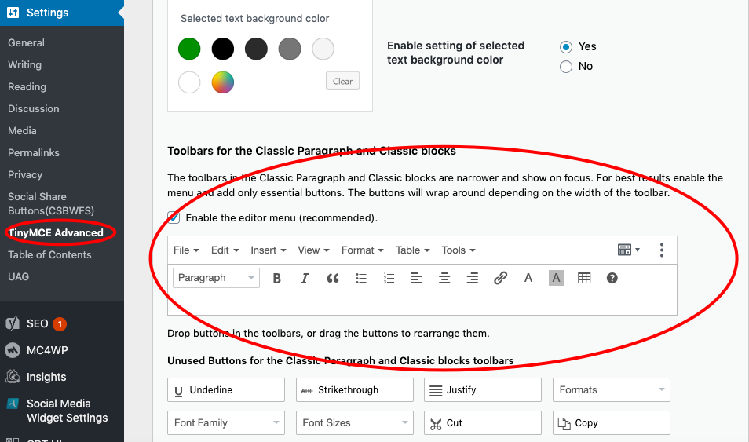The image size is (749, 442).
Task: Open Permalinks settings
Action: [34, 153]
